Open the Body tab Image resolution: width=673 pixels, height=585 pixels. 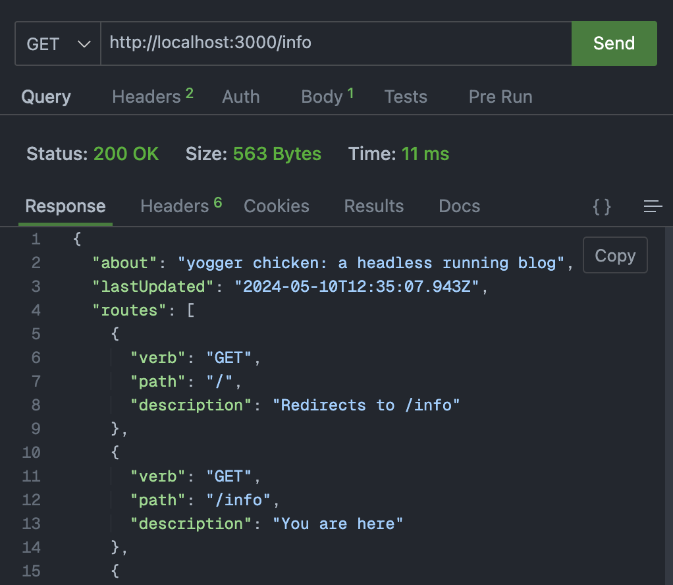[x=321, y=97]
